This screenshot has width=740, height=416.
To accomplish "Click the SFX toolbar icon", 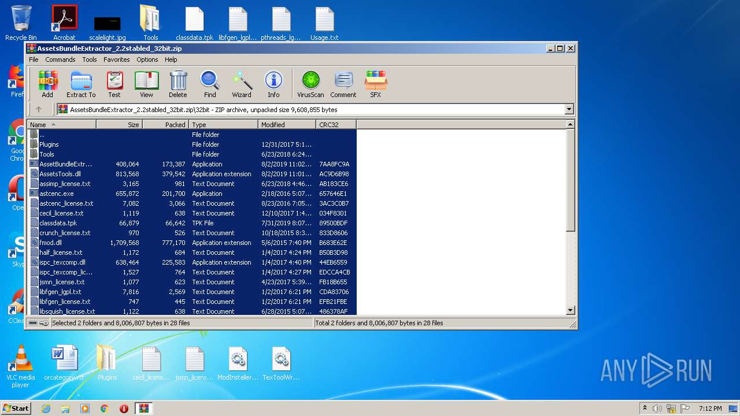I will [375, 84].
